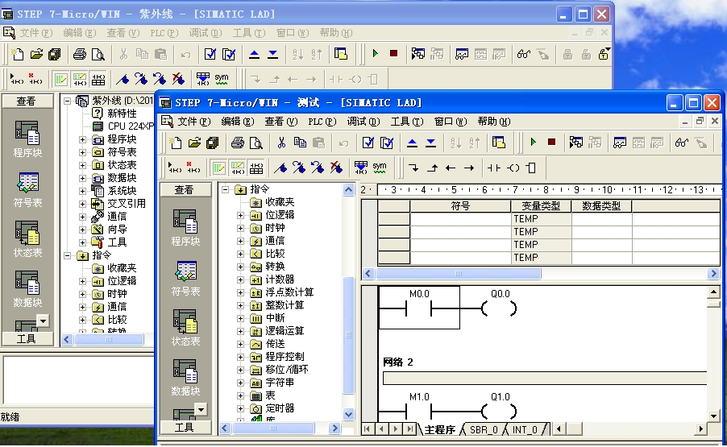Click Print icon in front 测试 window
Viewport: 727px width, 447px height.
[238, 143]
